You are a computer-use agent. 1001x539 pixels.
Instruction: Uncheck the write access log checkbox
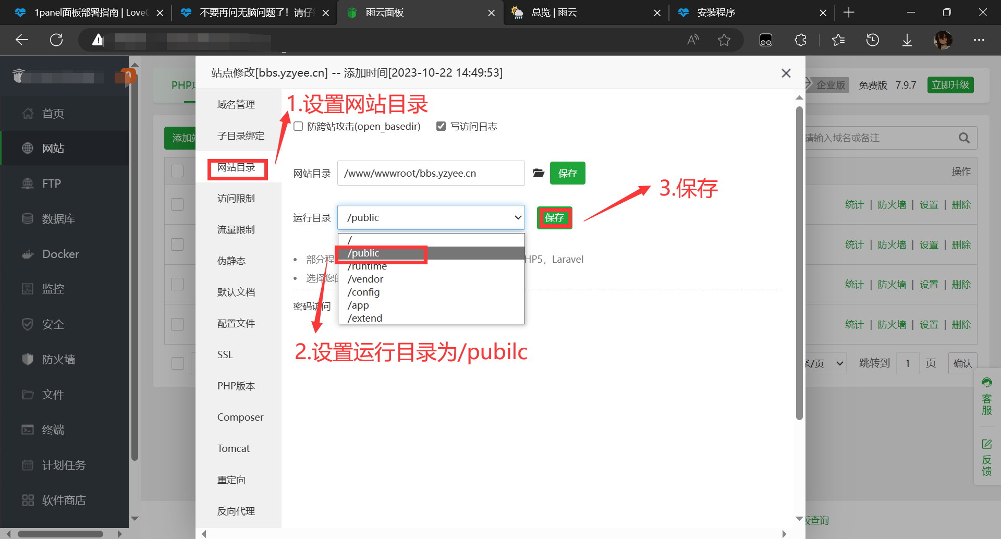click(x=441, y=126)
